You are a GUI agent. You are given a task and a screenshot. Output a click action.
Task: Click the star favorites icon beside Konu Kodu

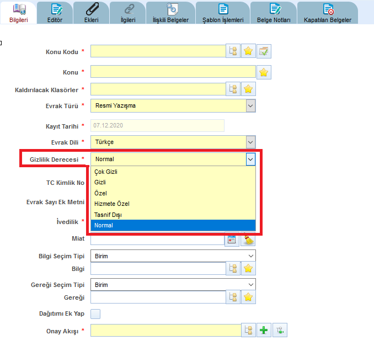[x=249, y=51]
